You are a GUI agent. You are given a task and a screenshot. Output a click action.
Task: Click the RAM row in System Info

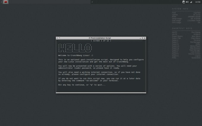coord(186,17)
